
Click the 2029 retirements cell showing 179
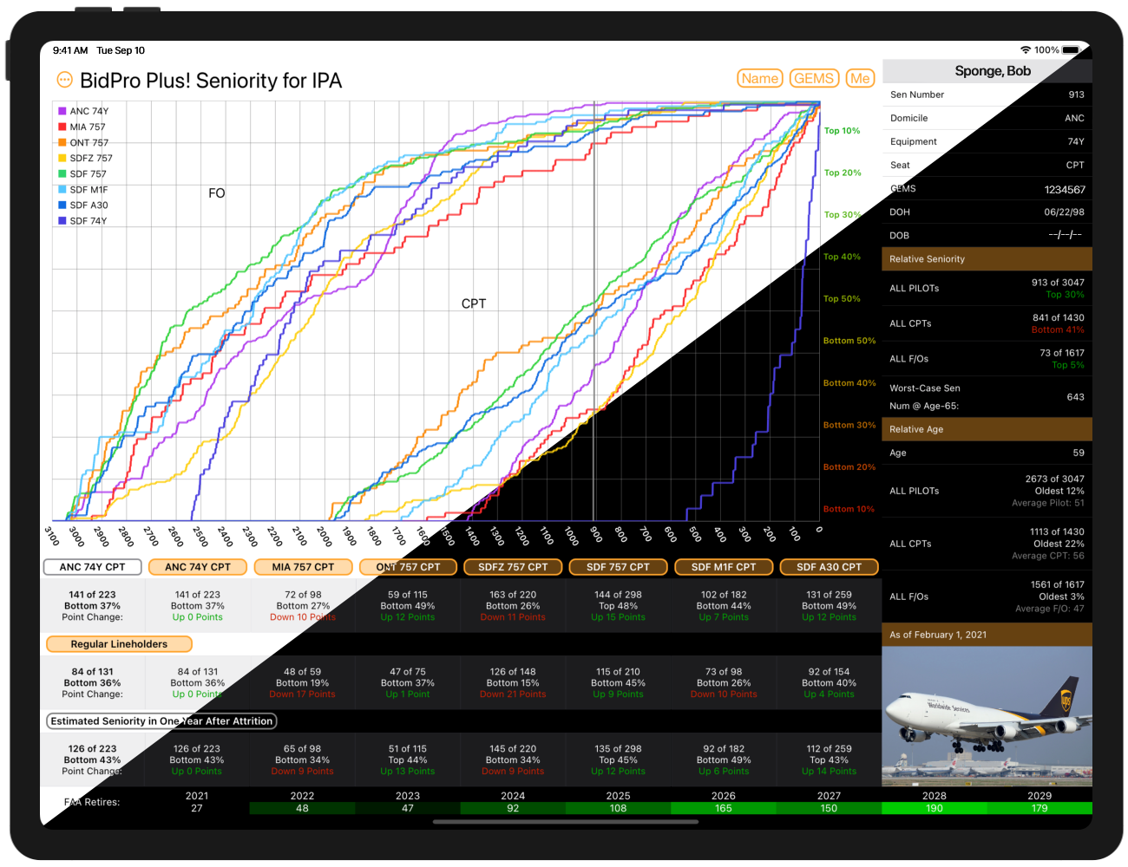[1039, 808]
